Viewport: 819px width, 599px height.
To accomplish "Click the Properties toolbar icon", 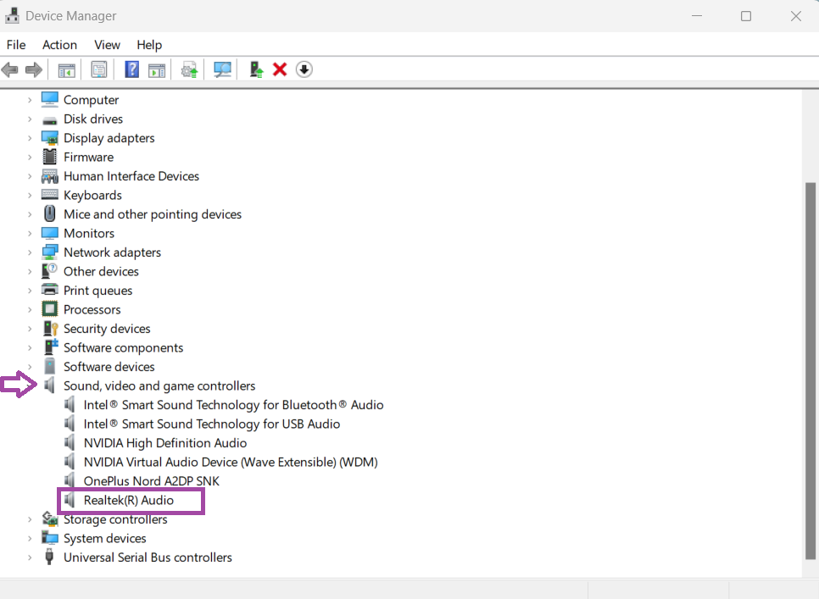I will [x=99, y=69].
